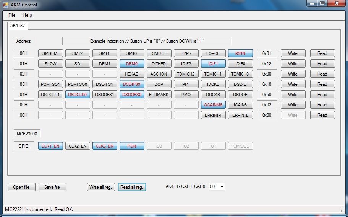Toggle the DEM1 bit button

(x=105, y=64)
